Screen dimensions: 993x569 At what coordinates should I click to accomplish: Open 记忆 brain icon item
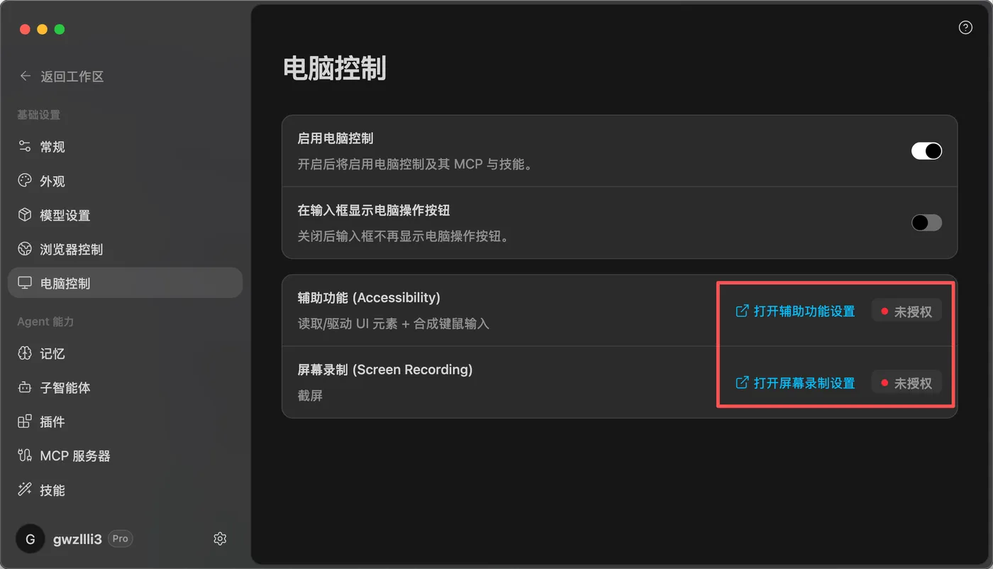pos(25,353)
